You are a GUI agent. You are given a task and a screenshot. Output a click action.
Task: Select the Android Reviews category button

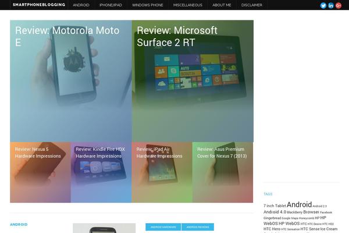[198, 227]
